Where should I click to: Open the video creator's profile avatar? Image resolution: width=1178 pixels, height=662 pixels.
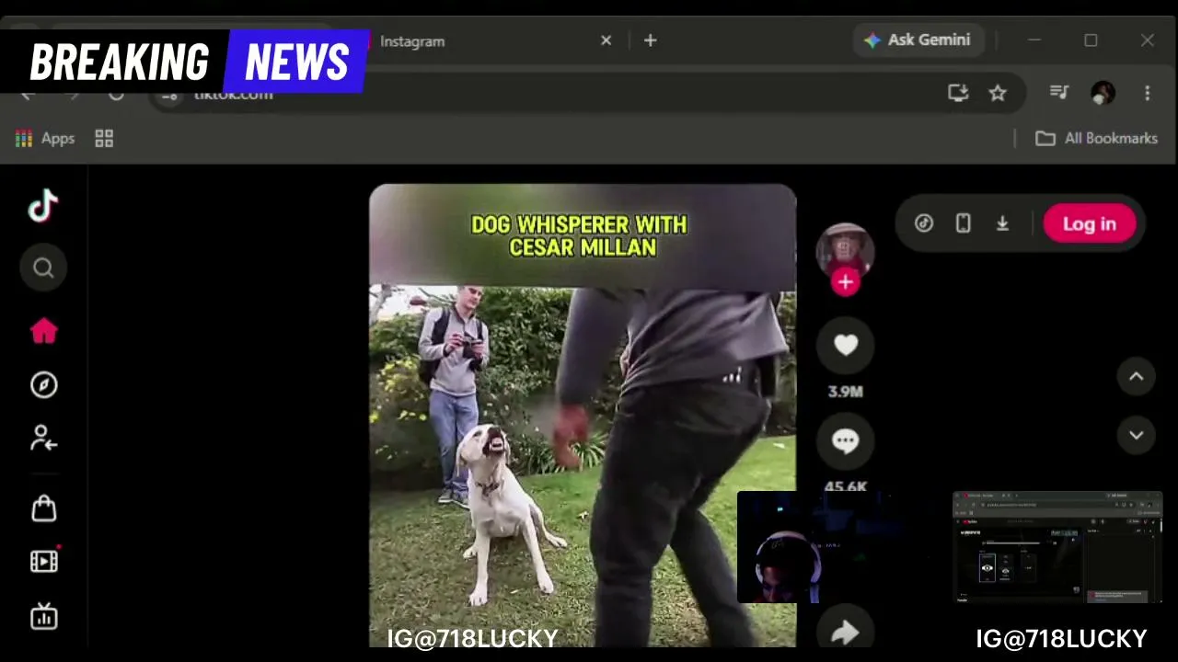(845, 249)
